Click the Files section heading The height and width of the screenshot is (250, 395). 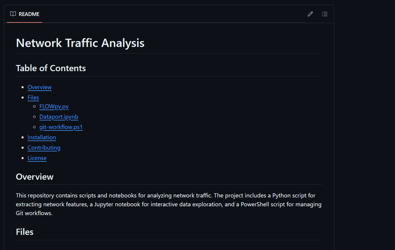click(24, 232)
